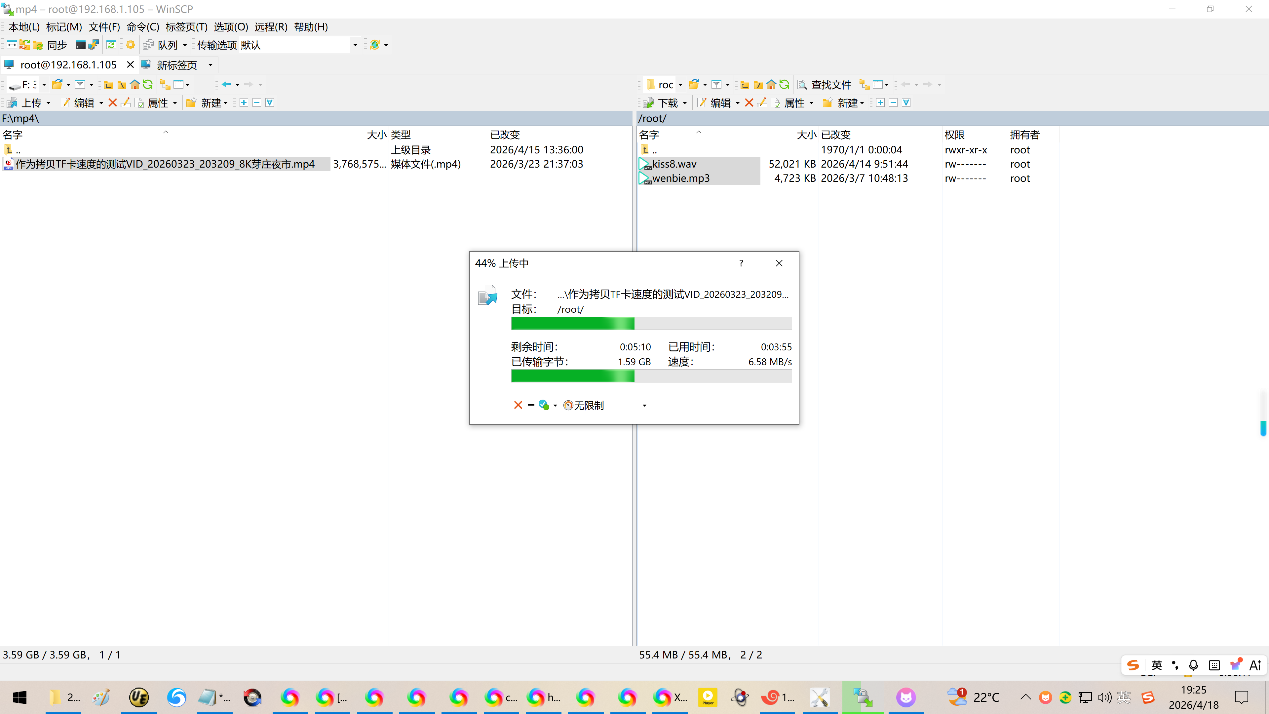Screen dimensions: 1269x714
Task: Click remote parent directory folder icon
Action: [745, 85]
